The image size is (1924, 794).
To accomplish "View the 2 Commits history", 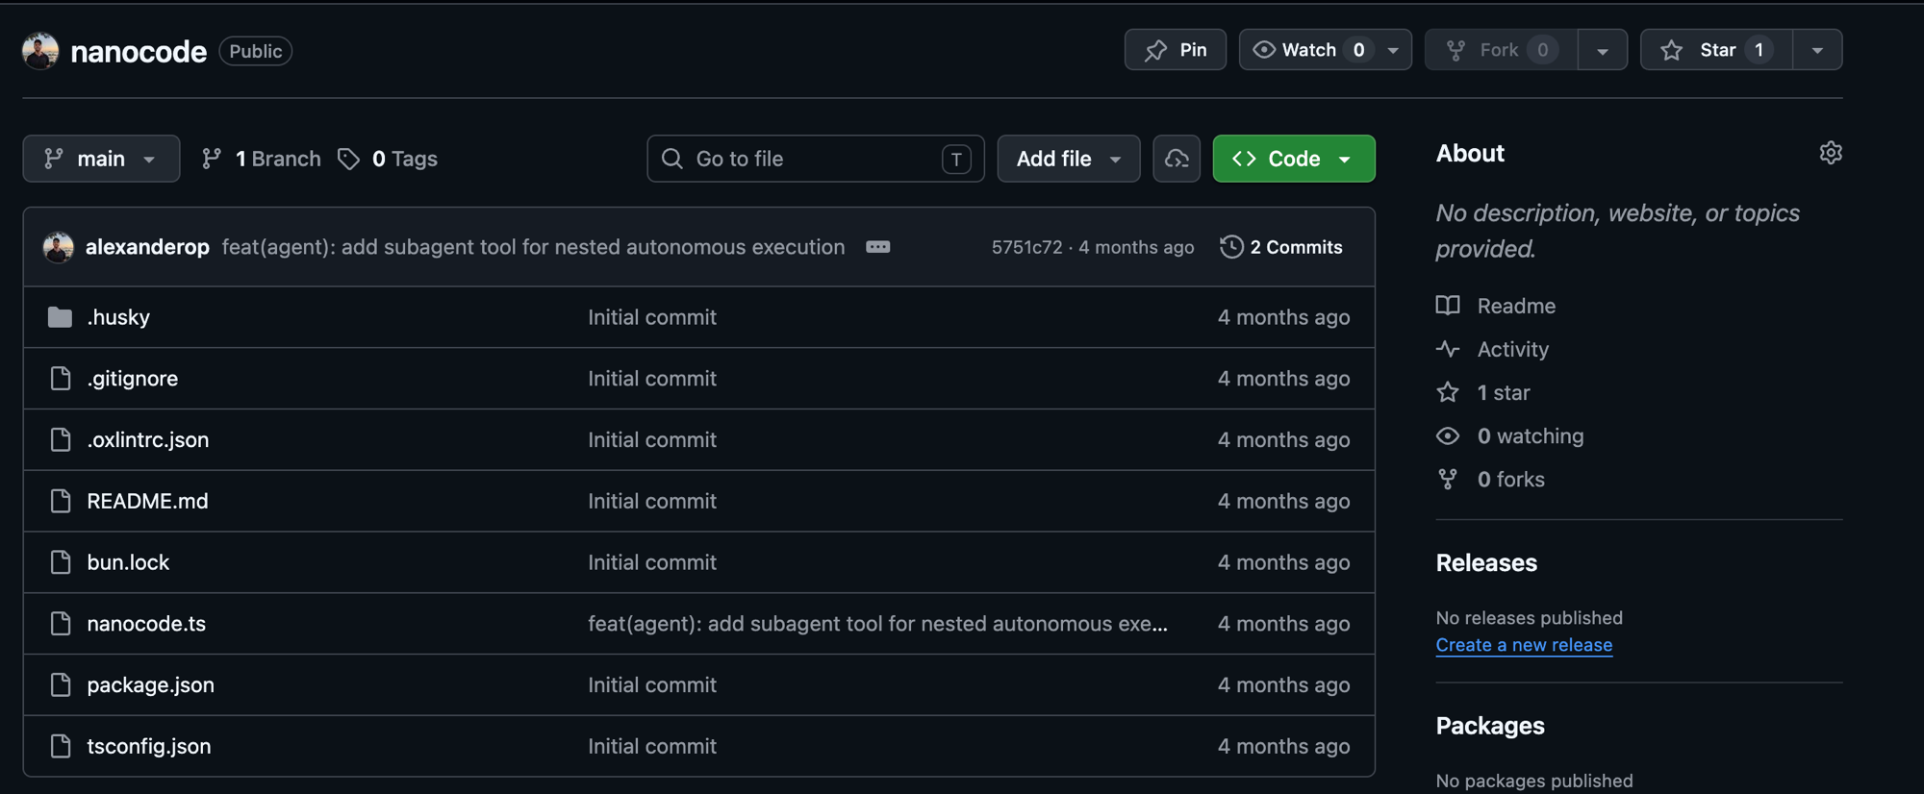I will coord(1281,247).
